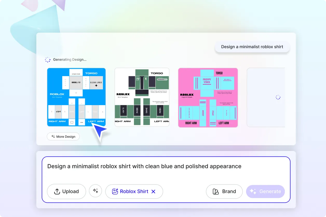This screenshot has height=217, width=326.
Task: Select the Brand color palette icon
Action: (215, 191)
